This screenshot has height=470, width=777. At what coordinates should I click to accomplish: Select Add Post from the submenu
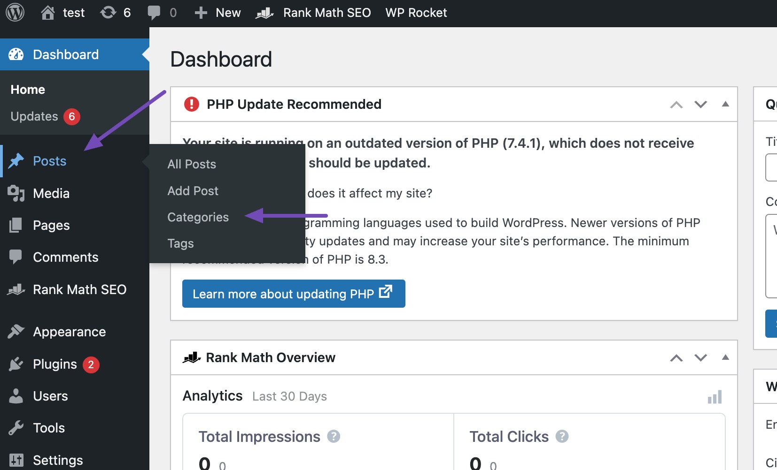click(x=193, y=191)
